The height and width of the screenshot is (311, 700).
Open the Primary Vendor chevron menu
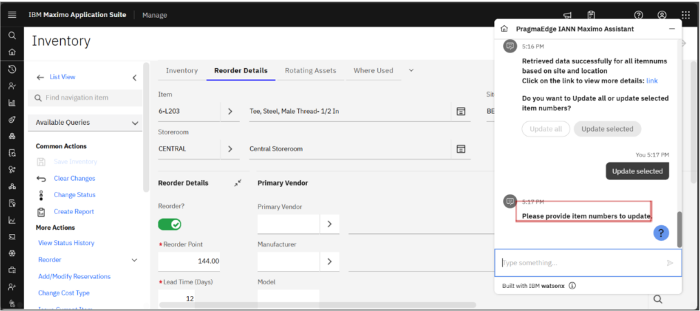[329, 224]
